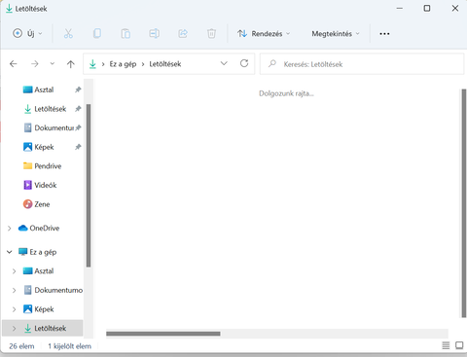
Task: Click the pin icon next to Asztal
Action: coord(78,89)
